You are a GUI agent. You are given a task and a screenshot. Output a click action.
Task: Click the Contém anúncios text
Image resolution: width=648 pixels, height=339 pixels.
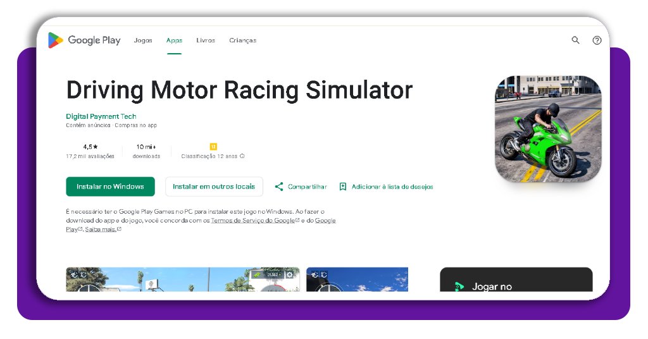point(88,125)
